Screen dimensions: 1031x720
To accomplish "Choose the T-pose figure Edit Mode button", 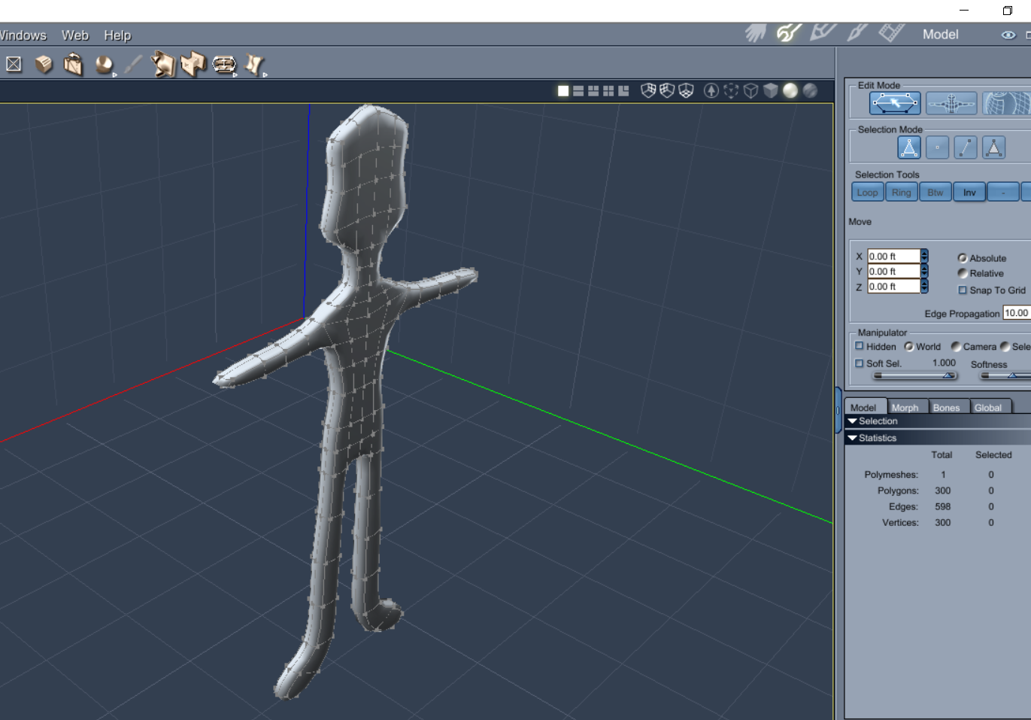I will pyautogui.click(x=951, y=103).
